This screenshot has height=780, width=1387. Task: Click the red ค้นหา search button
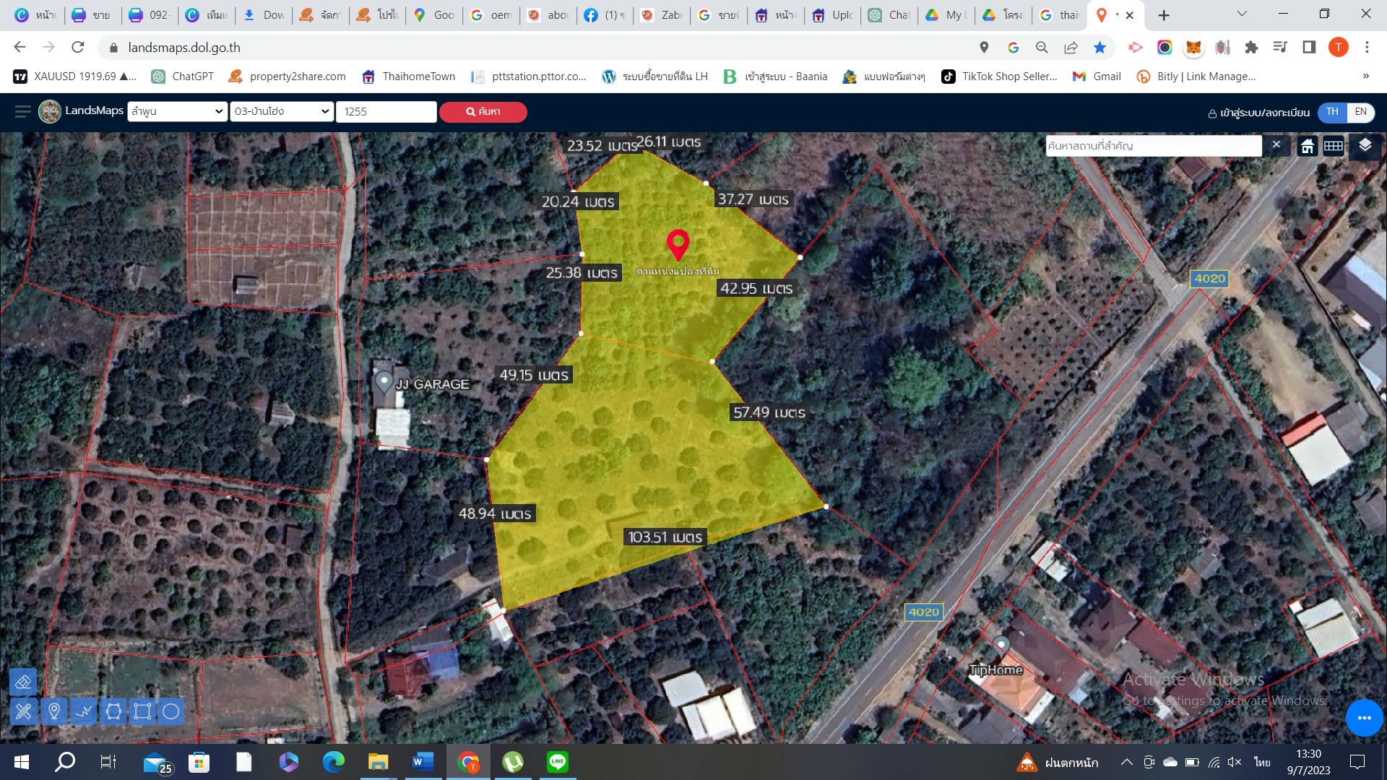pos(483,112)
